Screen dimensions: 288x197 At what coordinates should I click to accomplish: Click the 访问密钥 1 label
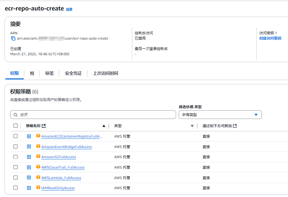[268, 33]
